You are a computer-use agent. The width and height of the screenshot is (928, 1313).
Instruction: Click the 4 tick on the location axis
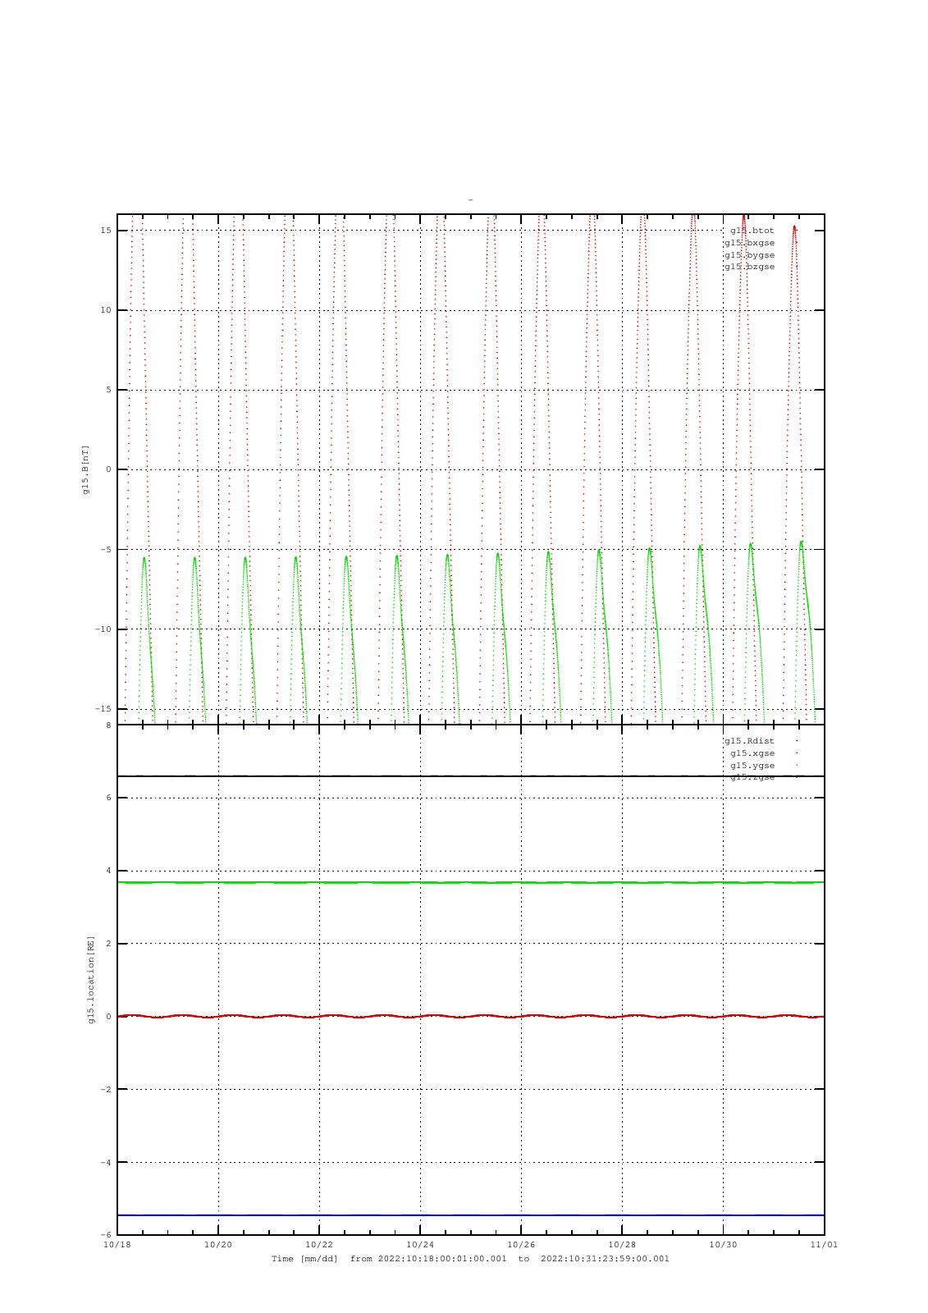click(108, 871)
